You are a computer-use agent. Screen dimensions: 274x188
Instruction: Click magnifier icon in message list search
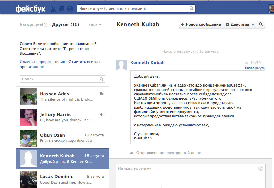[101, 79]
